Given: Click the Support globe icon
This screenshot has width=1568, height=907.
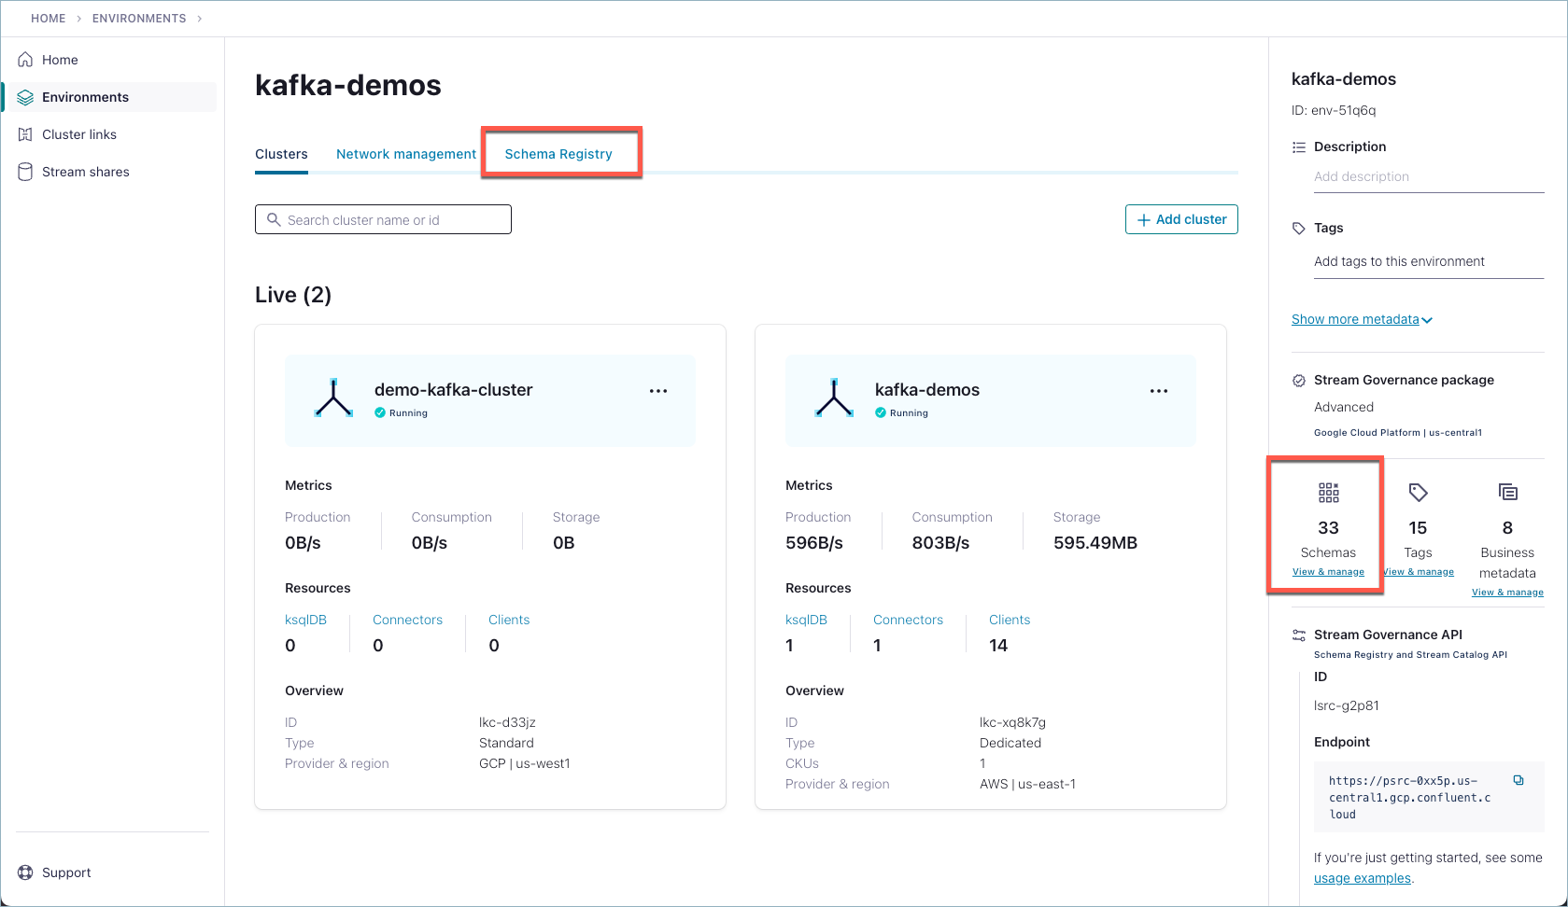Looking at the screenshot, I should [x=24, y=872].
